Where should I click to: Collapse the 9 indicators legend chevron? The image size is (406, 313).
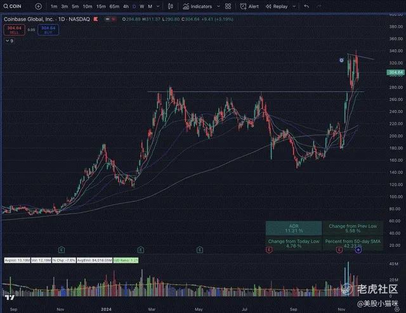[7, 41]
